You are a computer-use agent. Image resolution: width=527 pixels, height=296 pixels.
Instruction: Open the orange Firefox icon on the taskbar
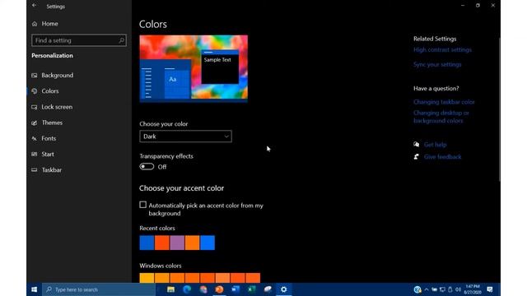point(219,289)
